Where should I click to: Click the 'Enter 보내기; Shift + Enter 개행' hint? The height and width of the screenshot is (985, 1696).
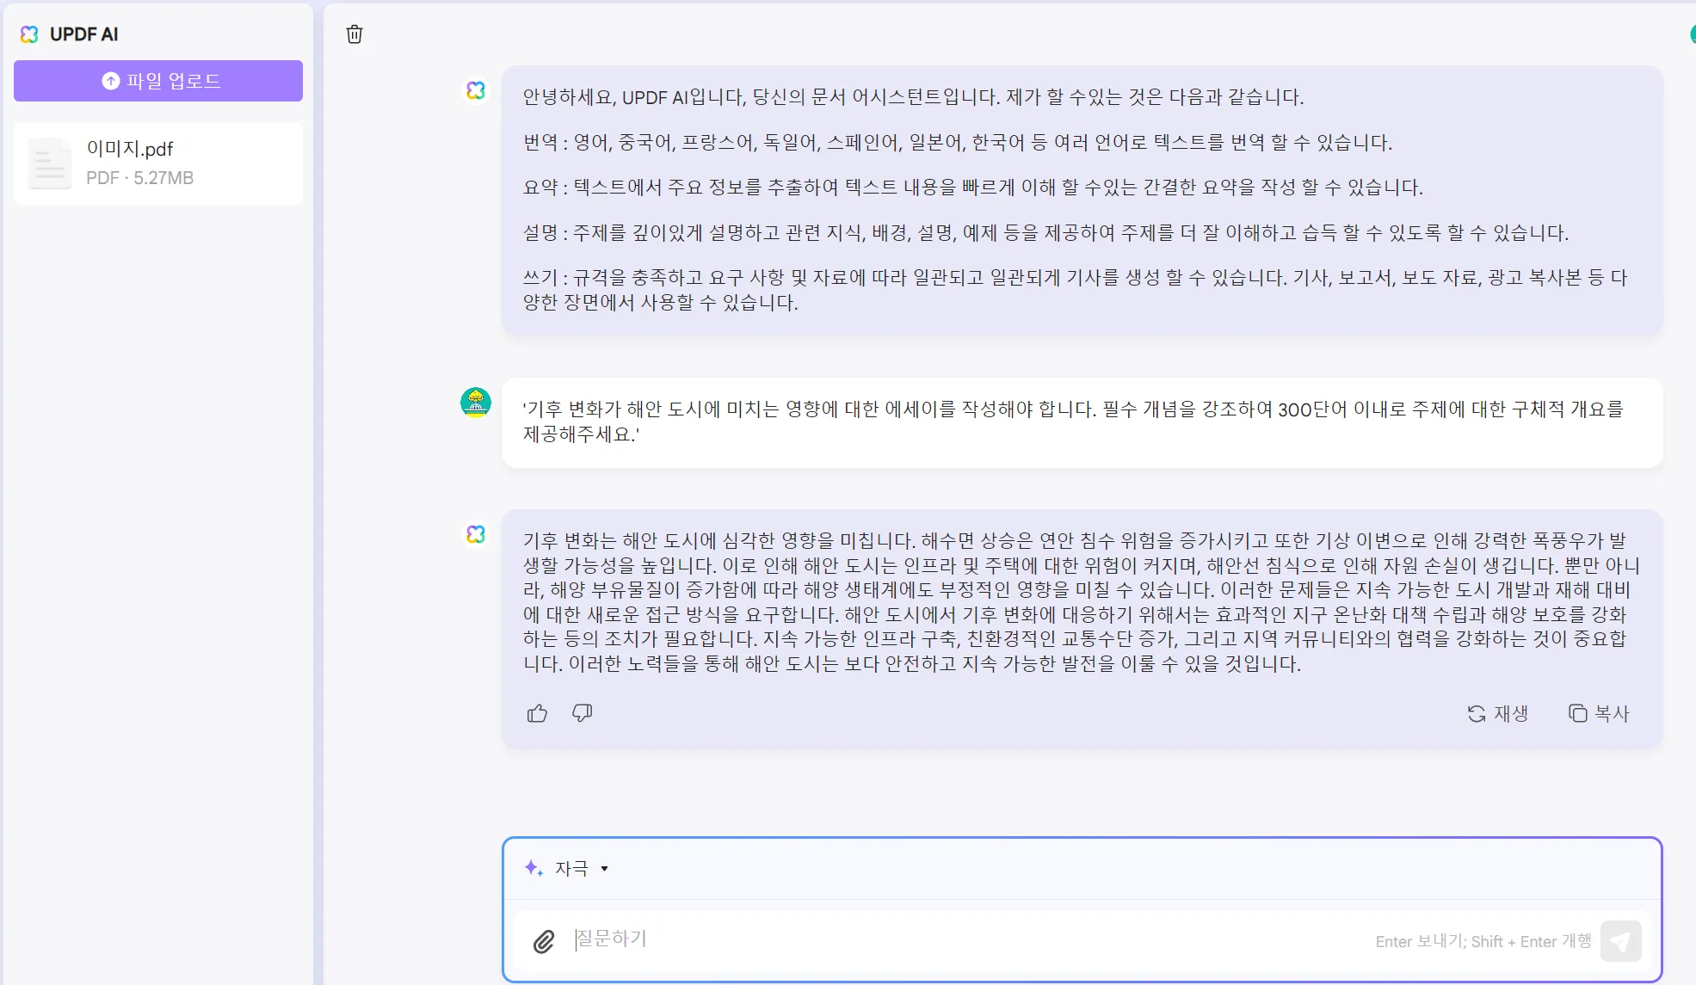1483,941
